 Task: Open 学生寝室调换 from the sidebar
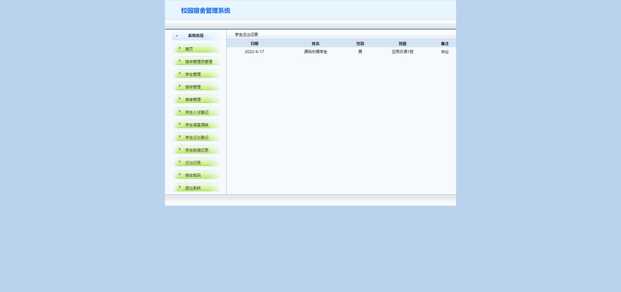197,125
